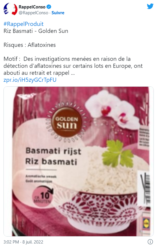Click the Motif paragraph text
The height and width of the screenshot is (247, 157).
coord(73,66)
